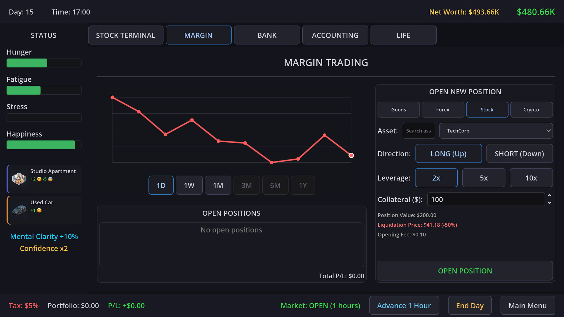Viewport: 564px width, 317px height.
Task: Switch to the Accounting tab
Action: tap(335, 35)
